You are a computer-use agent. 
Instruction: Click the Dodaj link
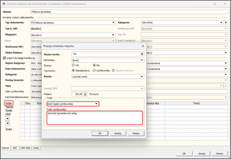8,103
